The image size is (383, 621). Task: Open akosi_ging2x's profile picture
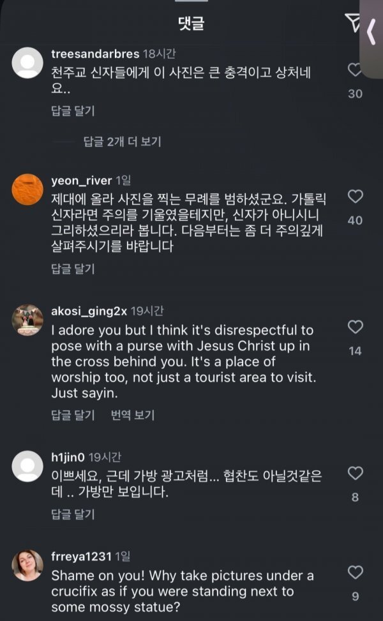coord(27,320)
